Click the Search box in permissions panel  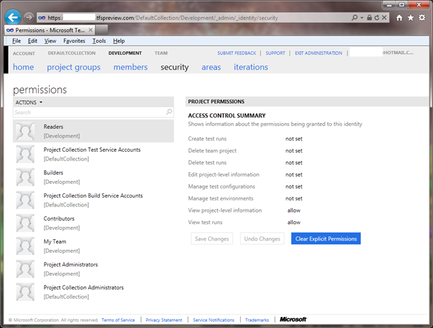pos(89,112)
